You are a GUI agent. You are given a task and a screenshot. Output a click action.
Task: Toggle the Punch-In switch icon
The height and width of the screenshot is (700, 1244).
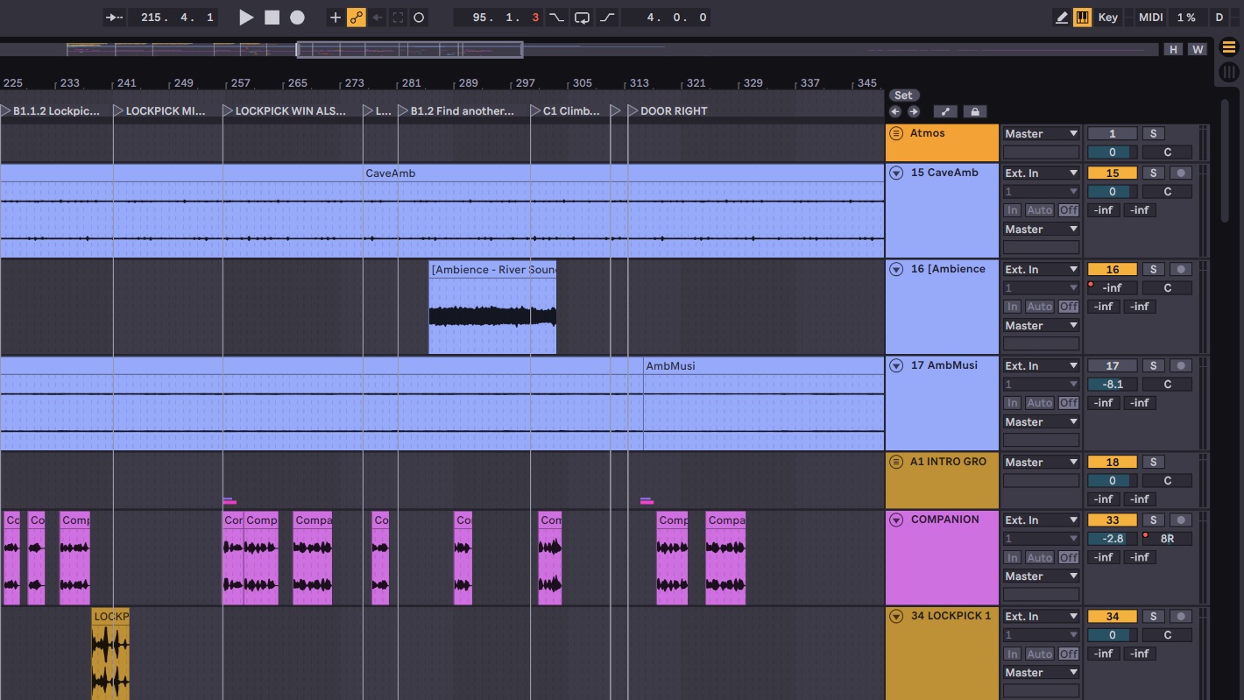pyautogui.click(x=556, y=18)
